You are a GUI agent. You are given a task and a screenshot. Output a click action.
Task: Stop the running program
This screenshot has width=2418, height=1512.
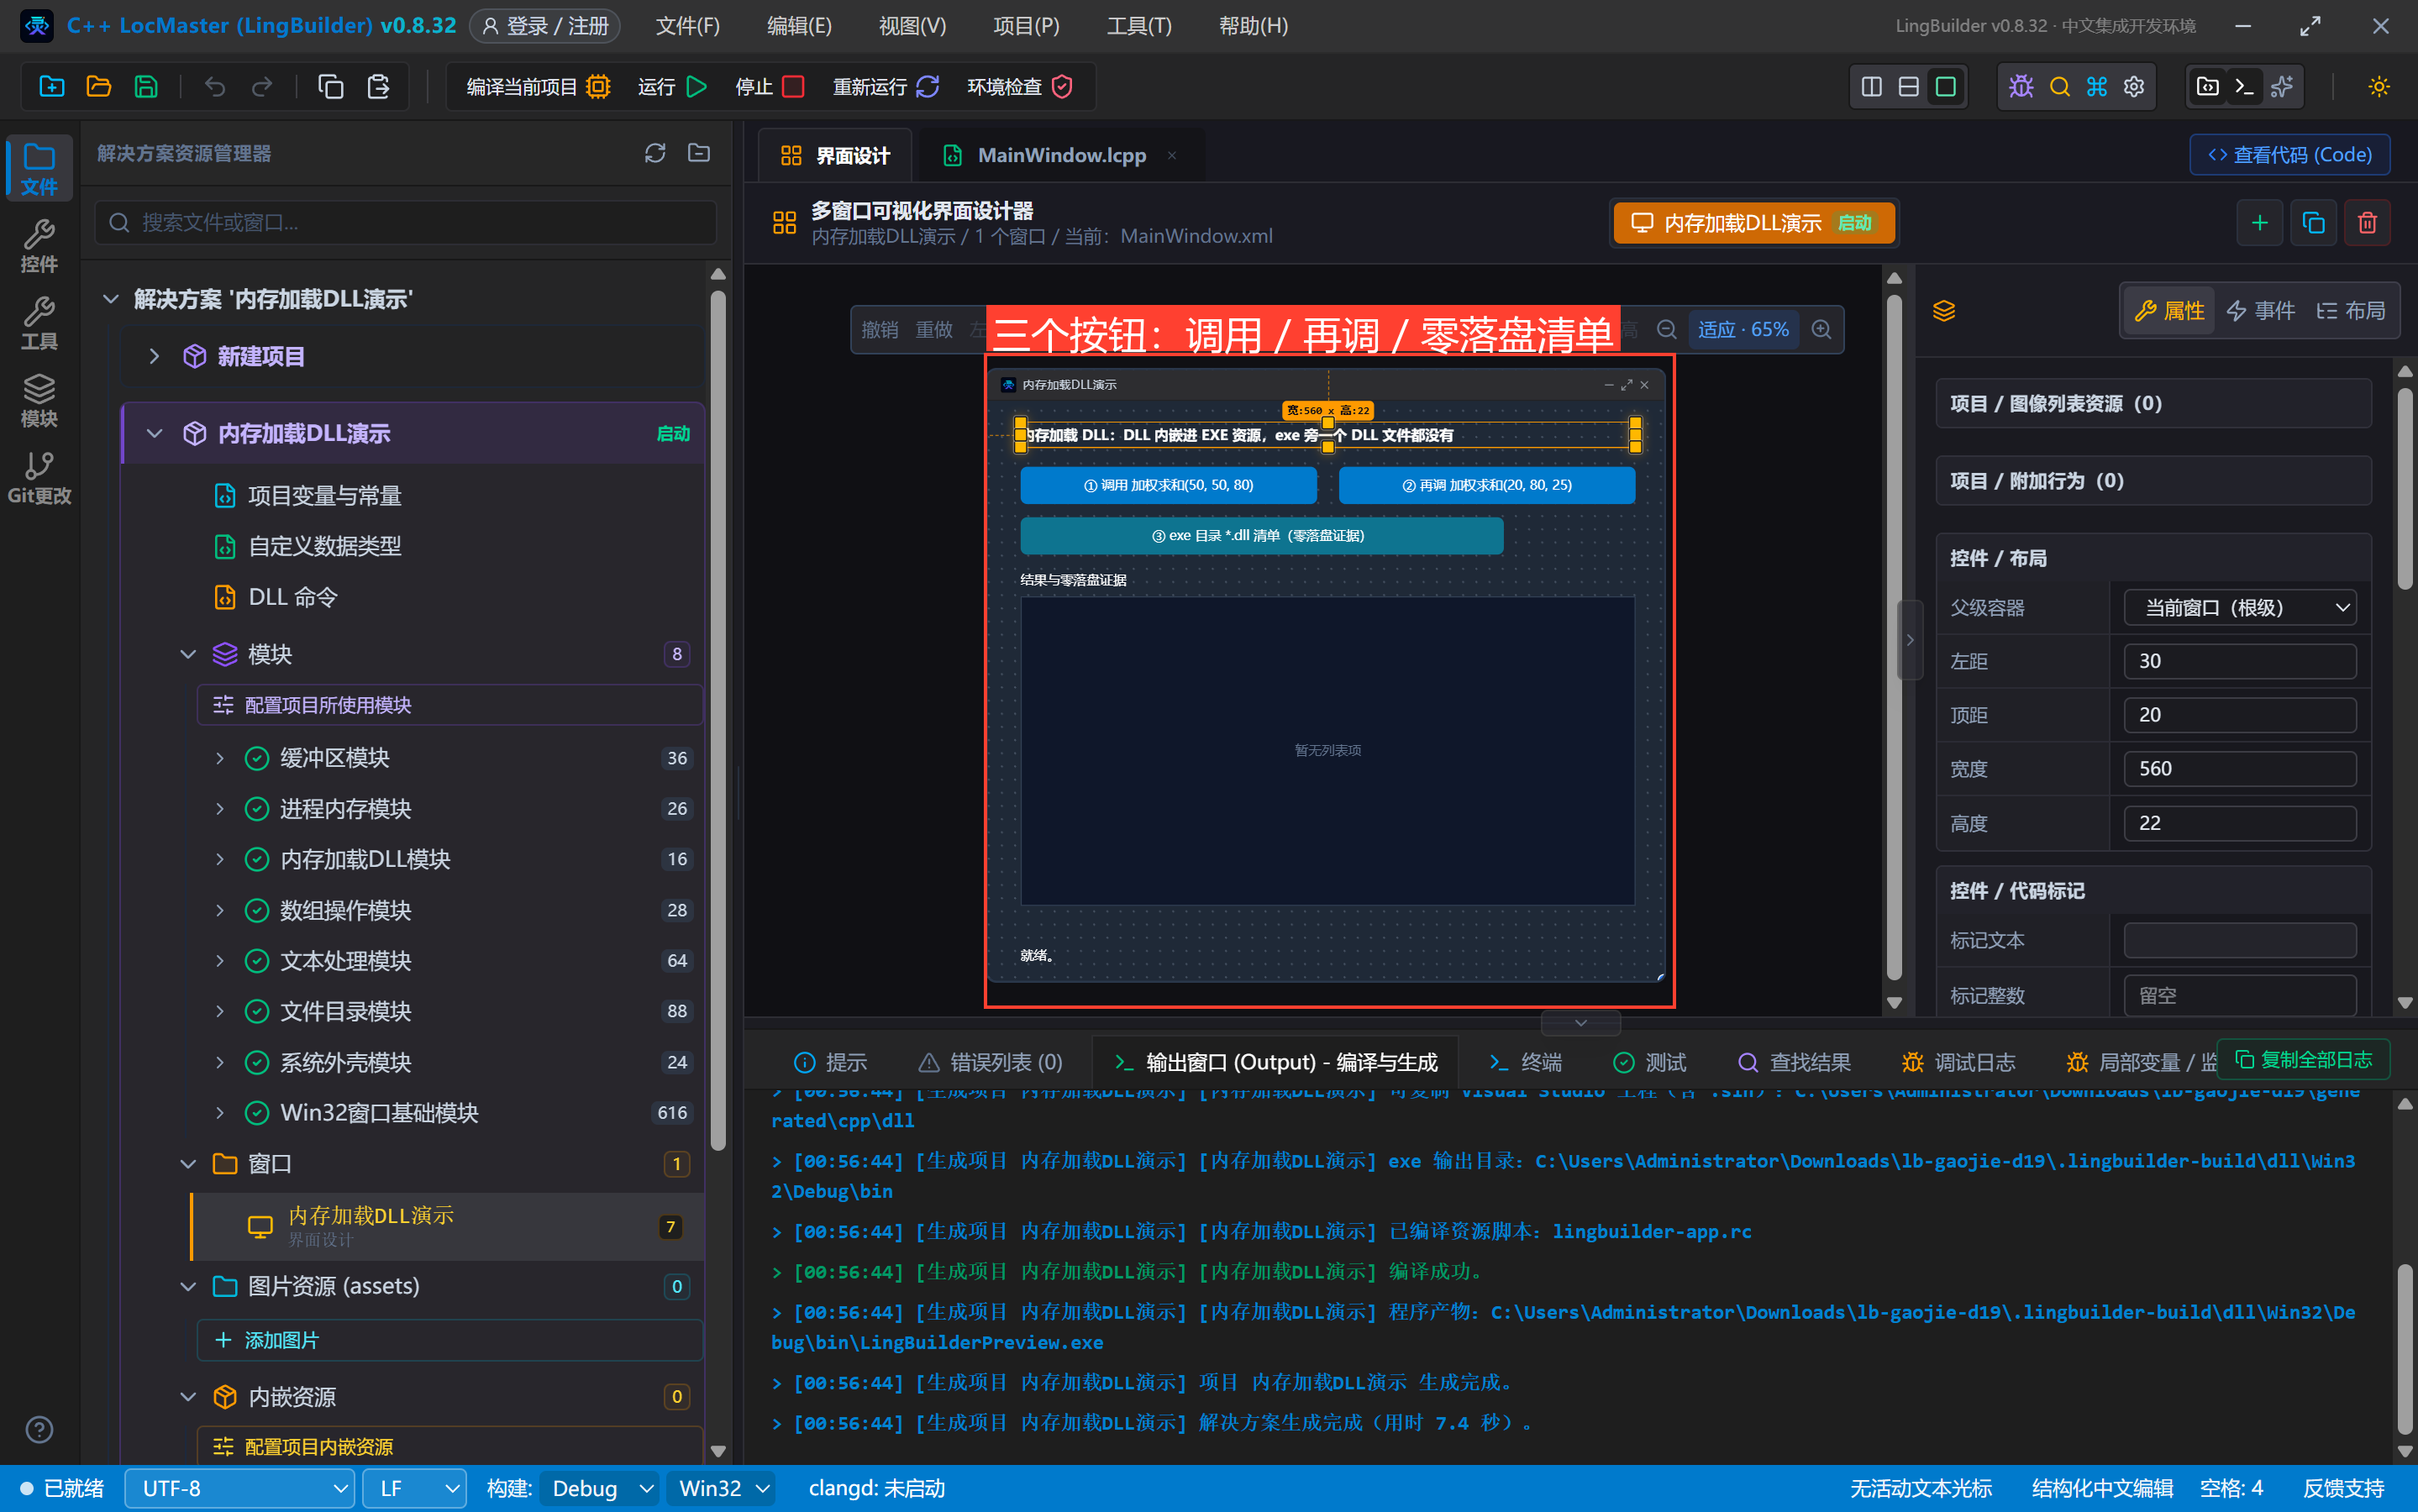(x=769, y=87)
